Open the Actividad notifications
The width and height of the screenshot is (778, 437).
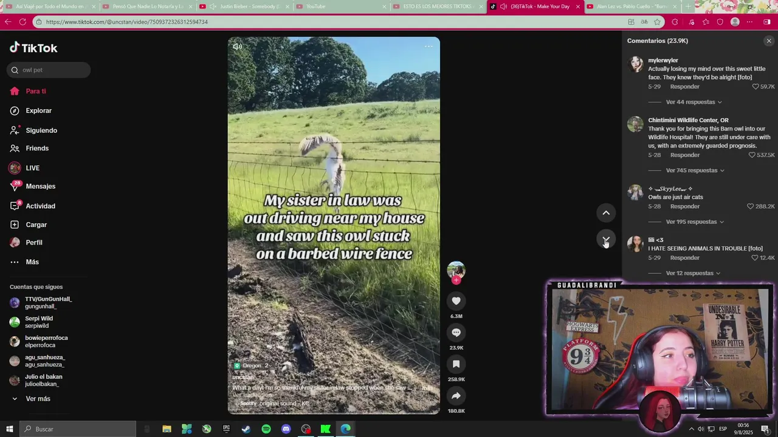[x=32, y=206]
